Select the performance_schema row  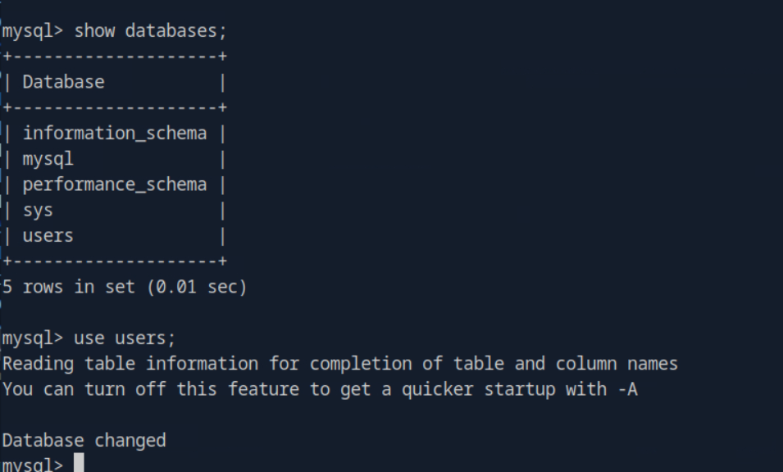click(114, 184)
